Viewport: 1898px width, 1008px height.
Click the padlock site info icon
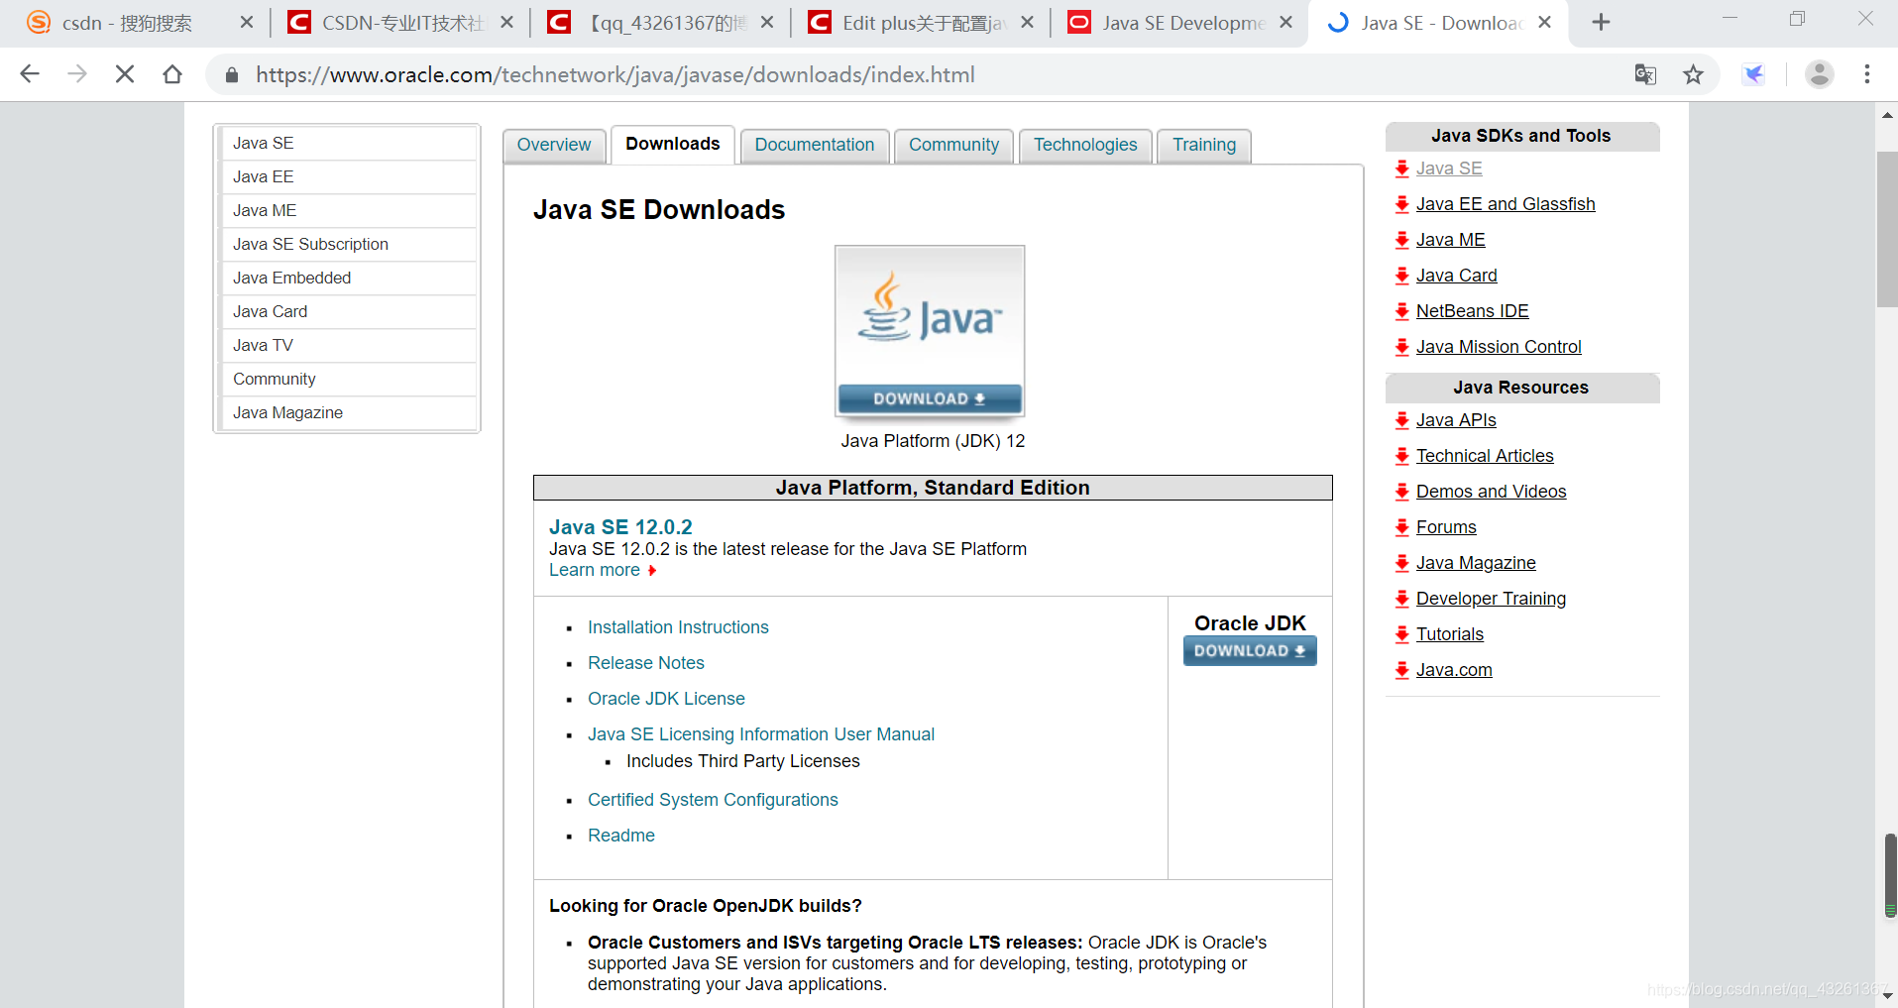[232, 75]
